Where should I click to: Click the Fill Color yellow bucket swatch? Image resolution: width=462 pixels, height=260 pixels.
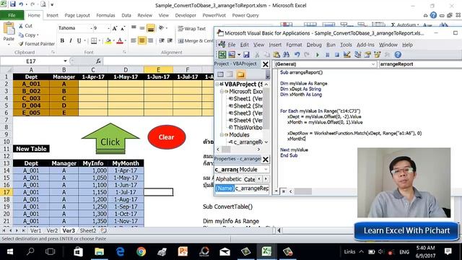coord(108,40)
